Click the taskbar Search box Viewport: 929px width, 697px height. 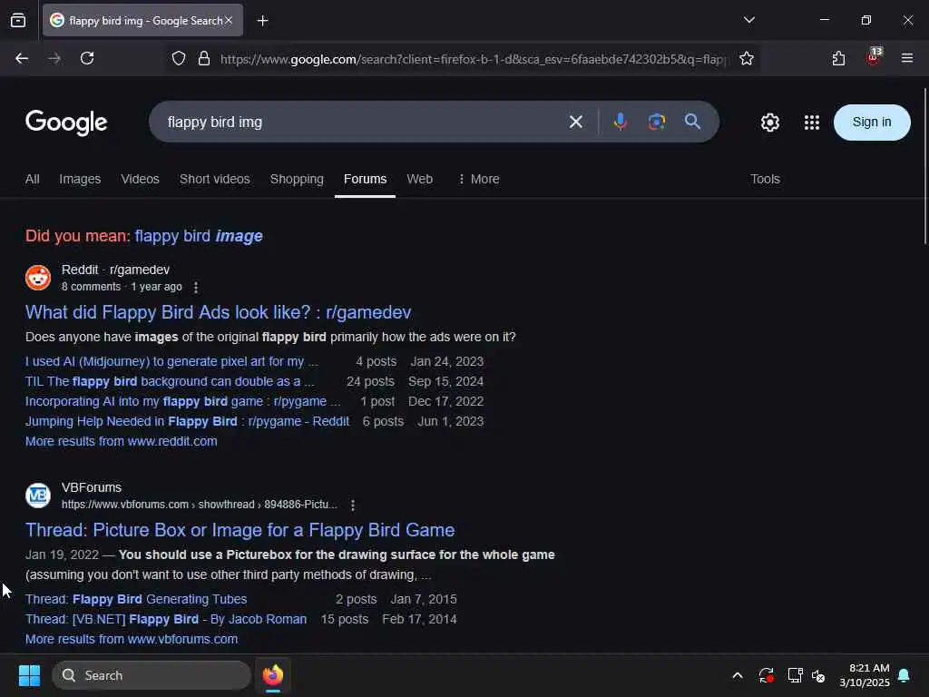click(x=152, y=675)
